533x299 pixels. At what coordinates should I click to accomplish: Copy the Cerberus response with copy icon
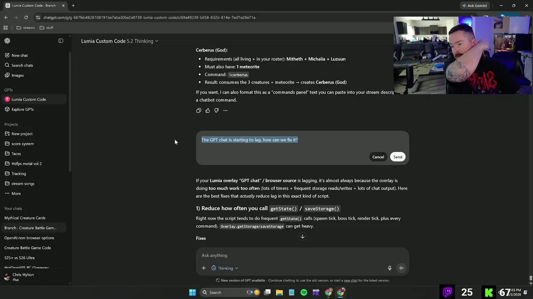(199, 110)
